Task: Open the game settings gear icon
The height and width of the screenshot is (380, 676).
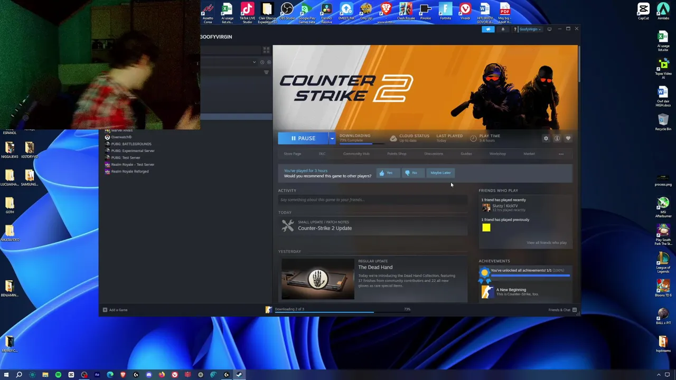Action: [x=546, y=138]
